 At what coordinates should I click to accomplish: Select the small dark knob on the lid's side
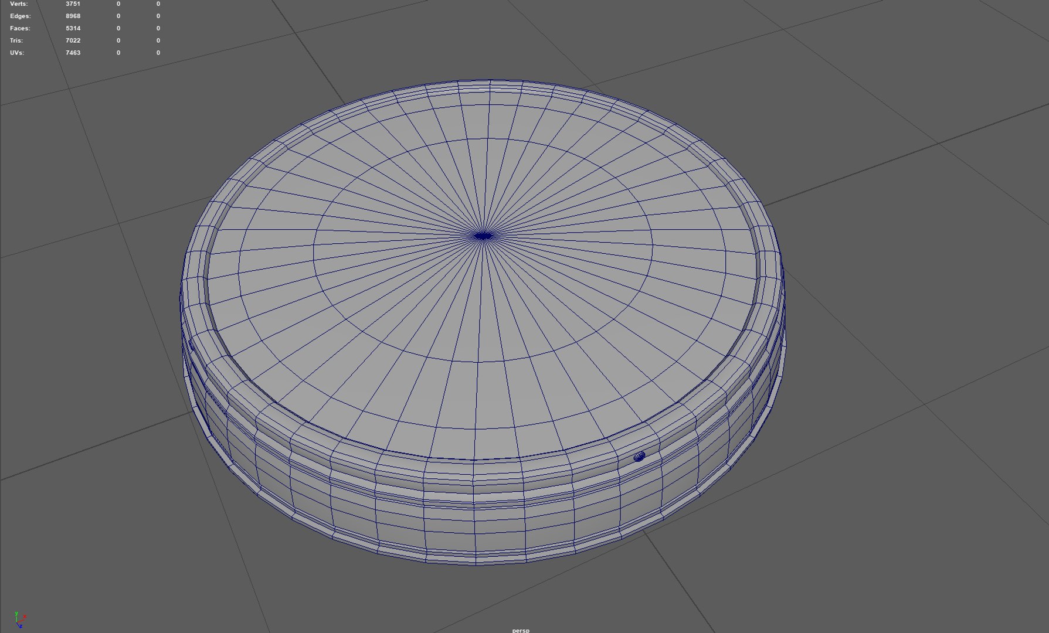639,456
